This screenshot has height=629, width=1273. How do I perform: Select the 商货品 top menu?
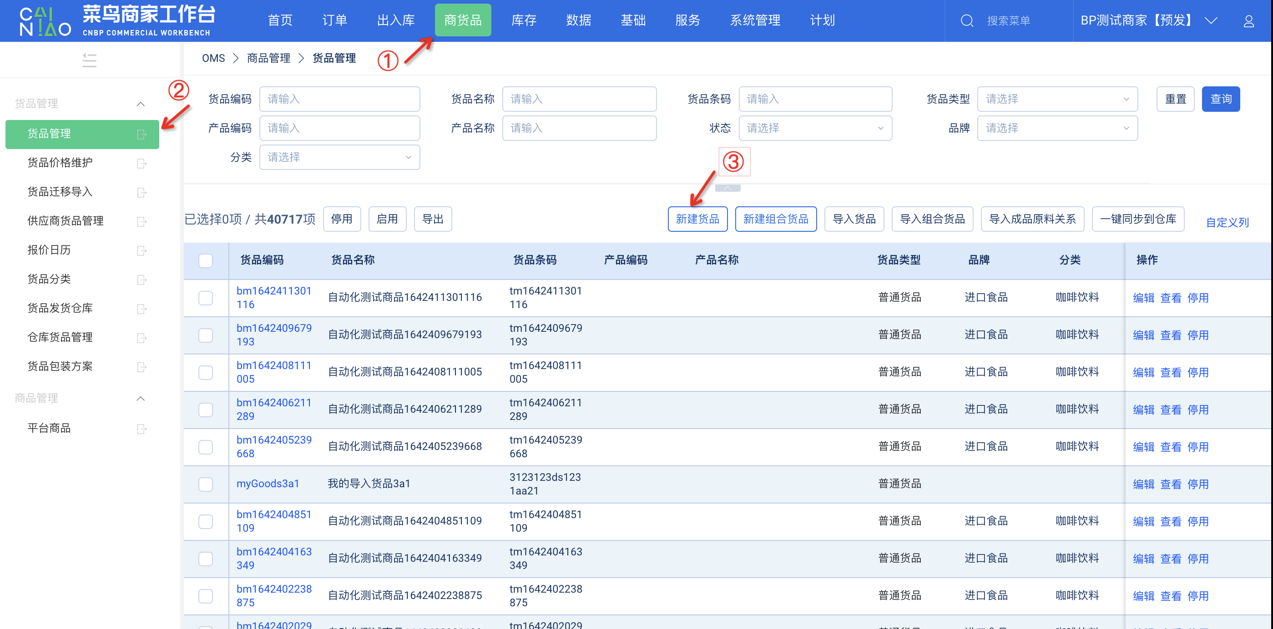pyautogui.click(x=463, y=20)
